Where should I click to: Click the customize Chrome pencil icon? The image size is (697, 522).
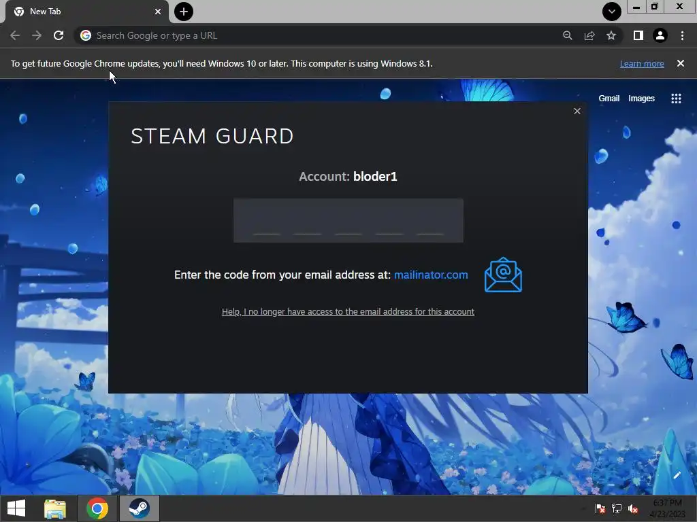(677, 475)
